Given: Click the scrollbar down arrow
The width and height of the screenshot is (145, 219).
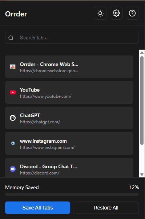Looking at the screenshot, I should 142,174.
